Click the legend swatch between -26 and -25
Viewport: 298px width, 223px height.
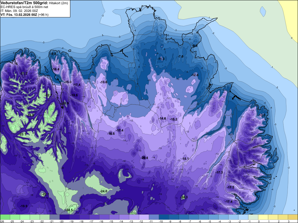pos(5,217)
